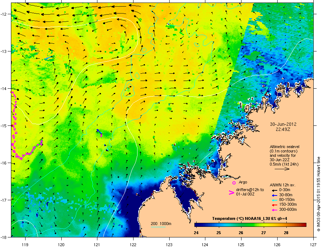Click the blue 30-80m arrow legend symbol

(x=274, y=195)
